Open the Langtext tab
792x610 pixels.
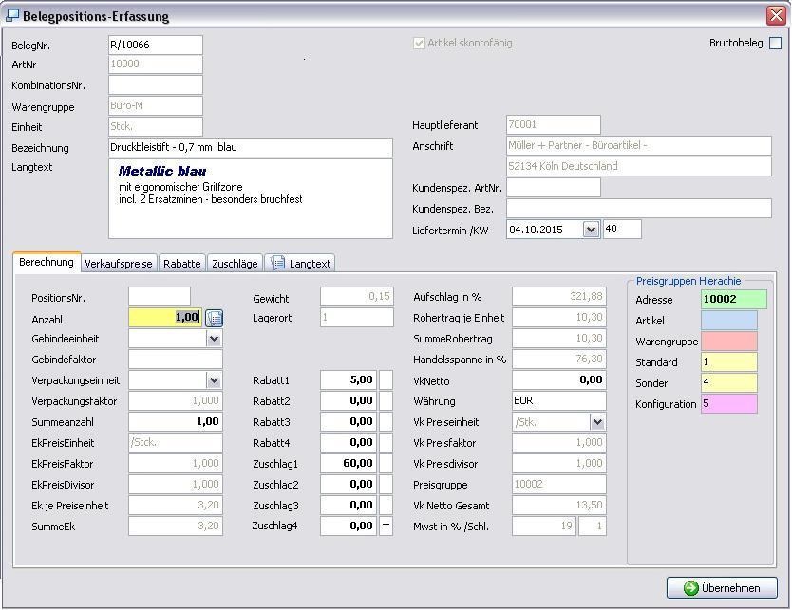(300, 264)
